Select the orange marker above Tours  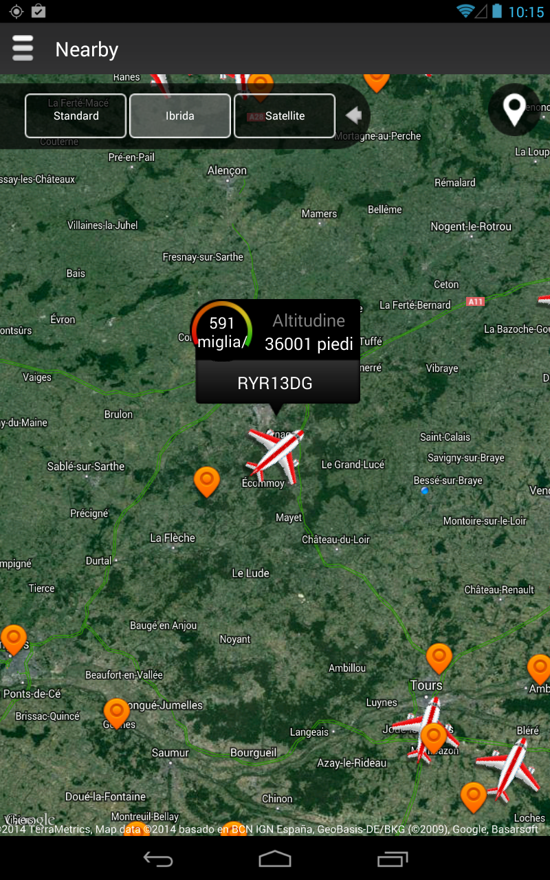point(439,658)
